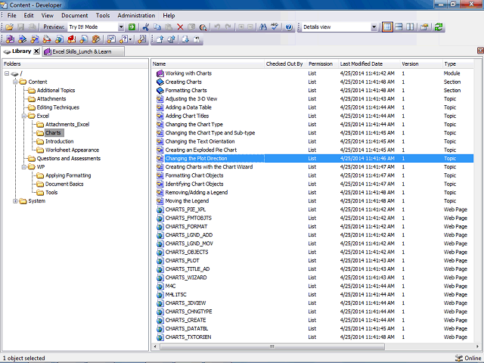
Task: Select the Moving the Legend topic
Action: click(x=313, y=201)
